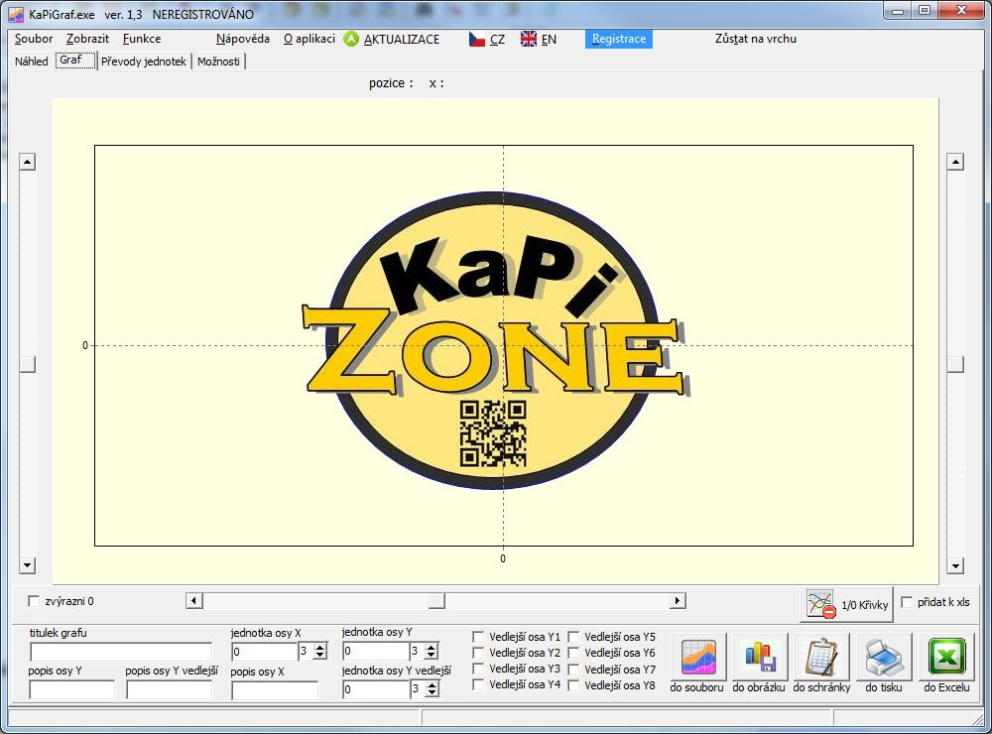992x734 pixels.
Task: Enable the zvýrazni 0 checkbox
Action: pos(34,601)
